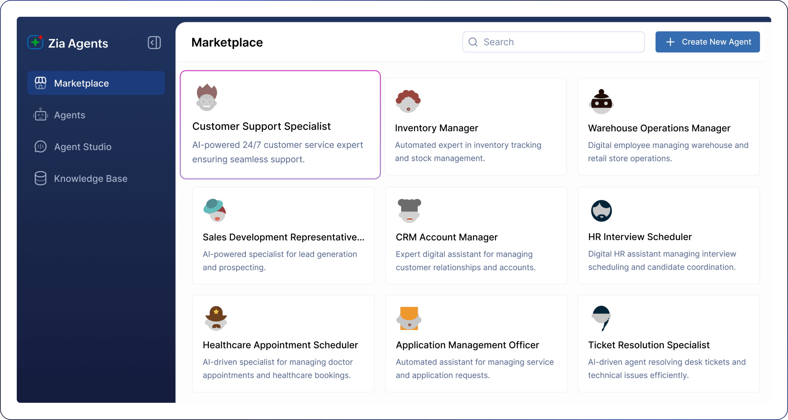Click Create New Agent button
788x420 pixels.
point(707,42)
